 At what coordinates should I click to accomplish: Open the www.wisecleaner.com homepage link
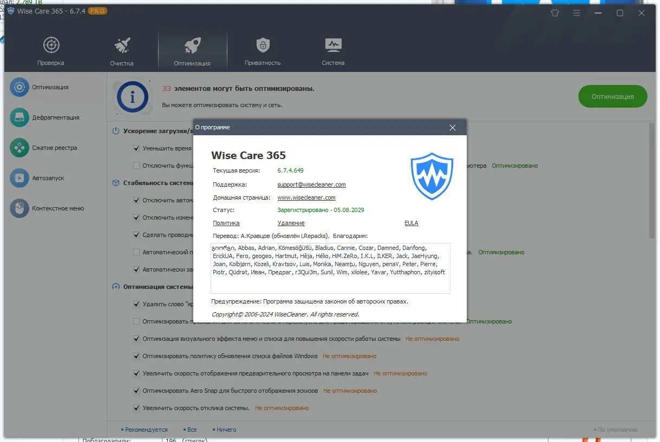[x=306, y=197]
